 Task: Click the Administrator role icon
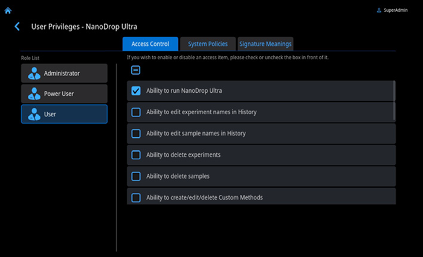point(34,74)
